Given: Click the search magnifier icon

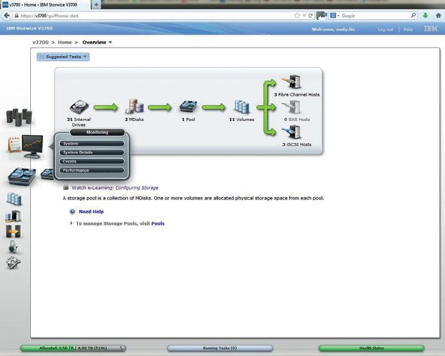Looking at the screenshot, I should point(413,15).
